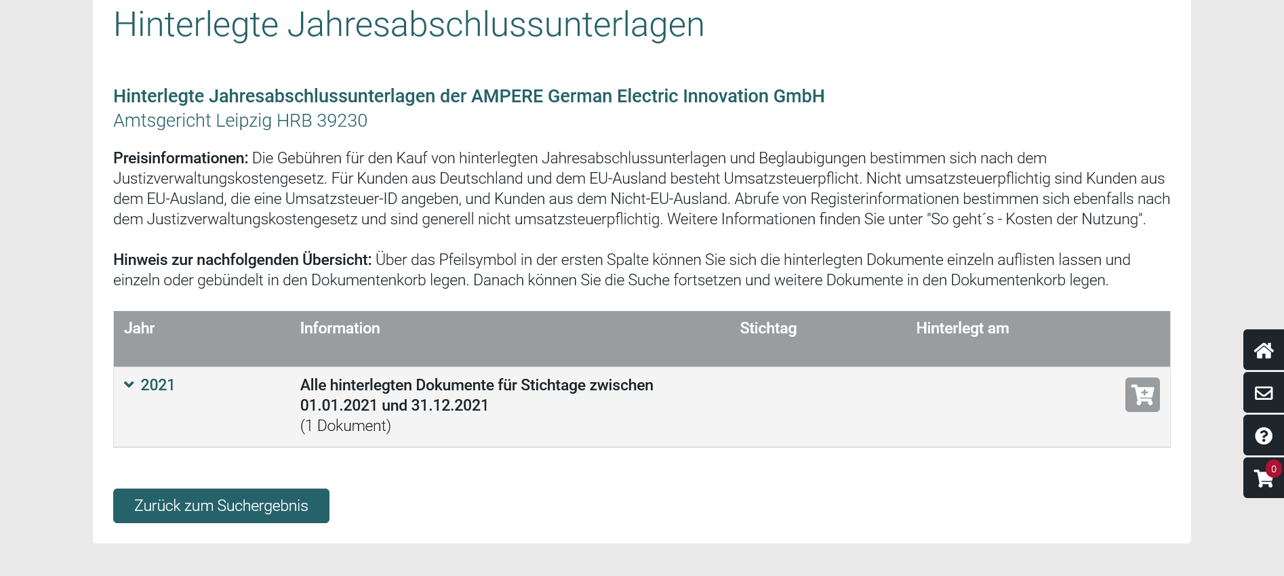Expand the 2021 row with the chevron arrow
This screenshot has width=1284, height=576.
tap(129, 385)
